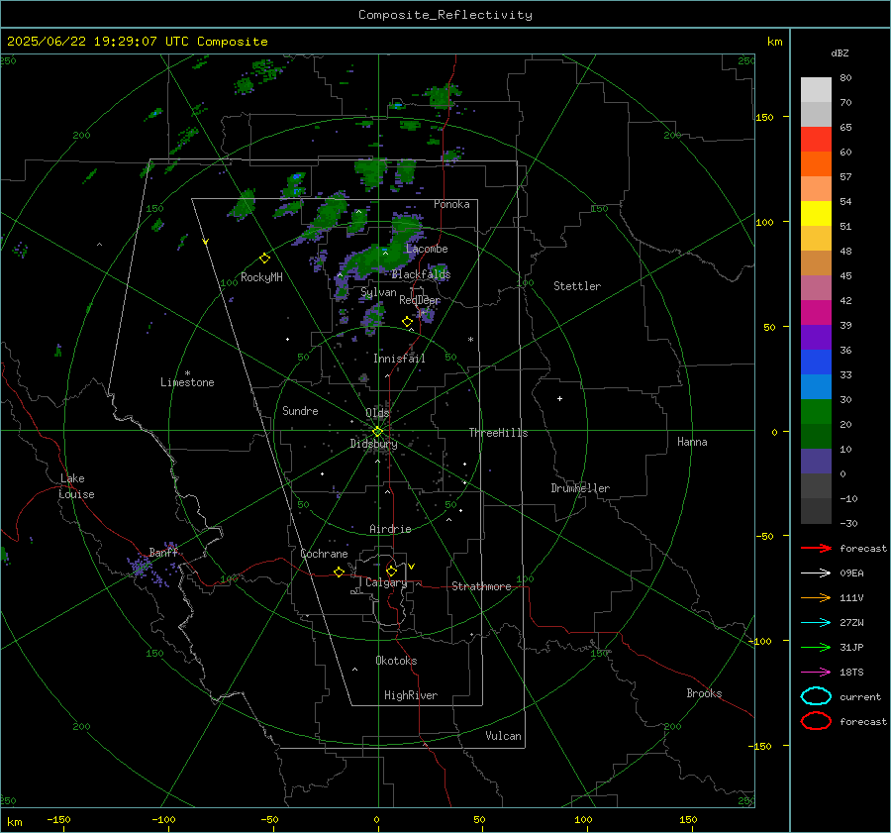Click the Stettler city label
Viewport: 891px width, 833px height.
pos(577,286)
